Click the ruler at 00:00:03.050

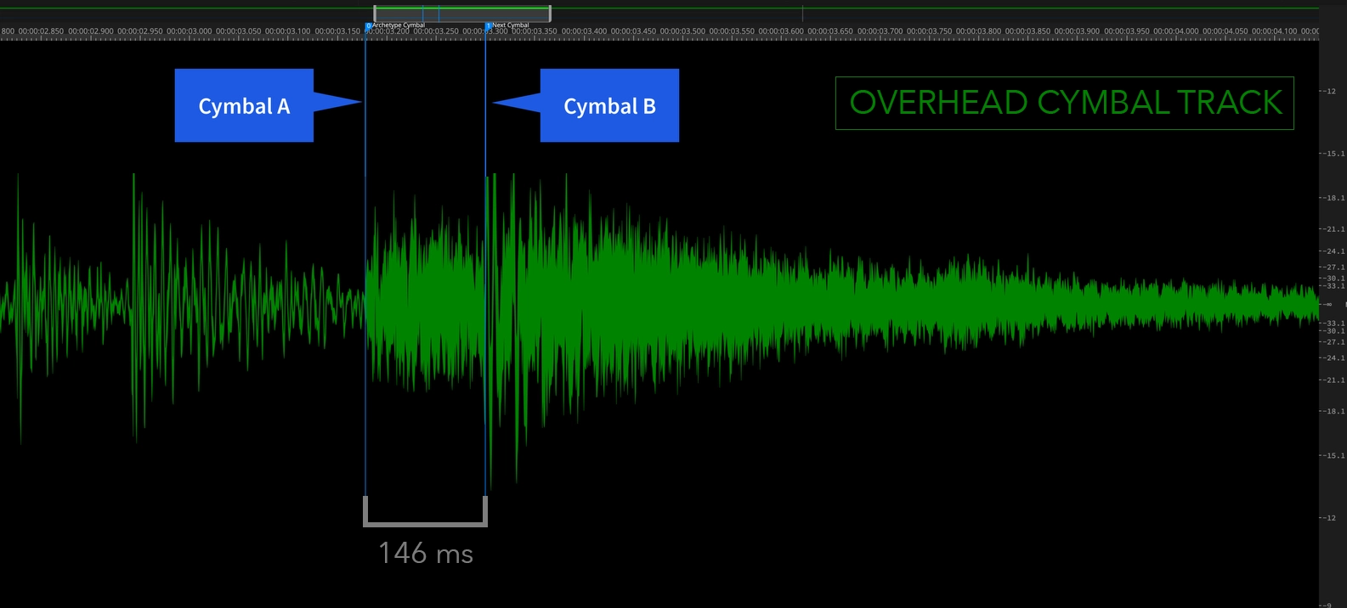pyautogui.click(x=239, y=31)
